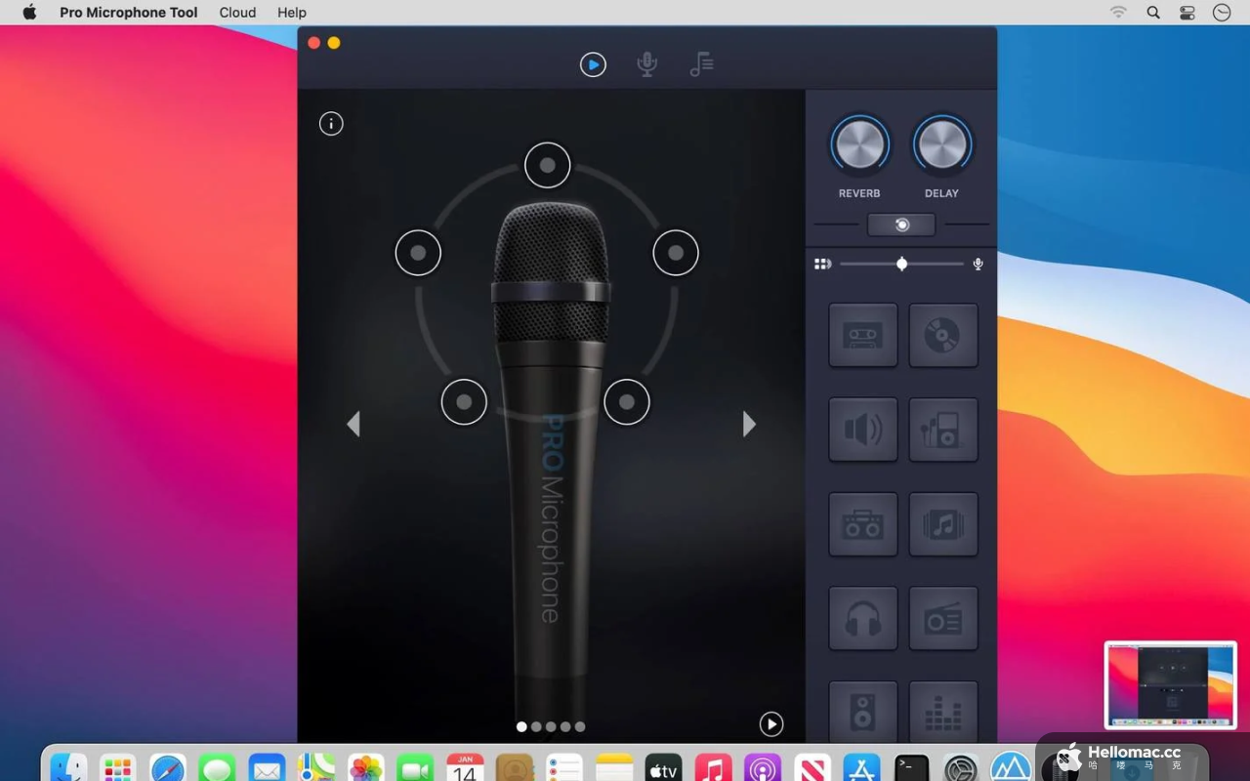Select the equalizer bars preset
This screenshot has height=781, width=1250.
click(943, 712)
